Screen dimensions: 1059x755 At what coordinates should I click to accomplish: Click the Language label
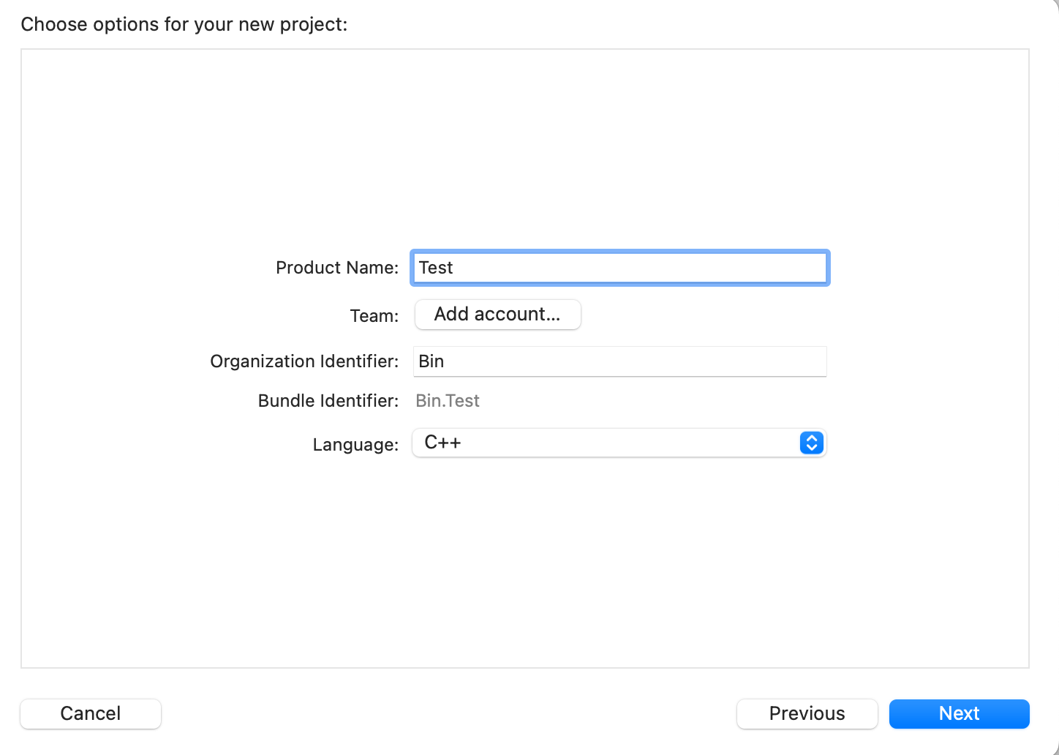[x=355, y=445]
